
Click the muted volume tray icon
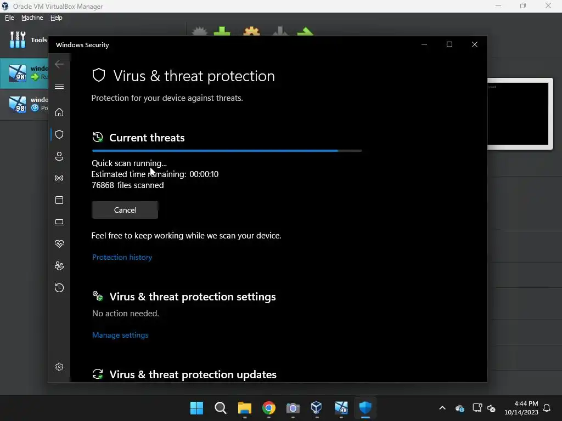coord(491,408)
